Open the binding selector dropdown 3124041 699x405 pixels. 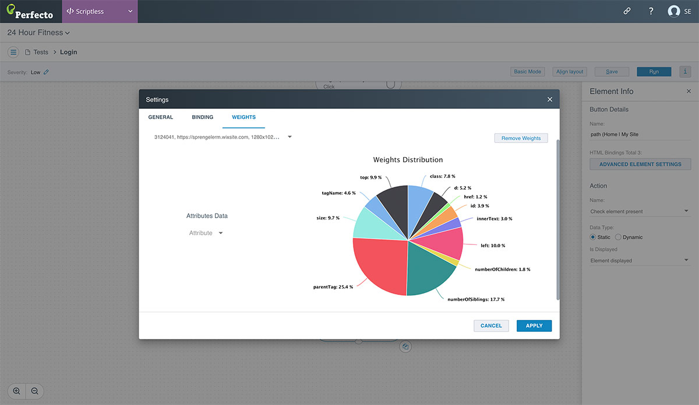(223, 137)
